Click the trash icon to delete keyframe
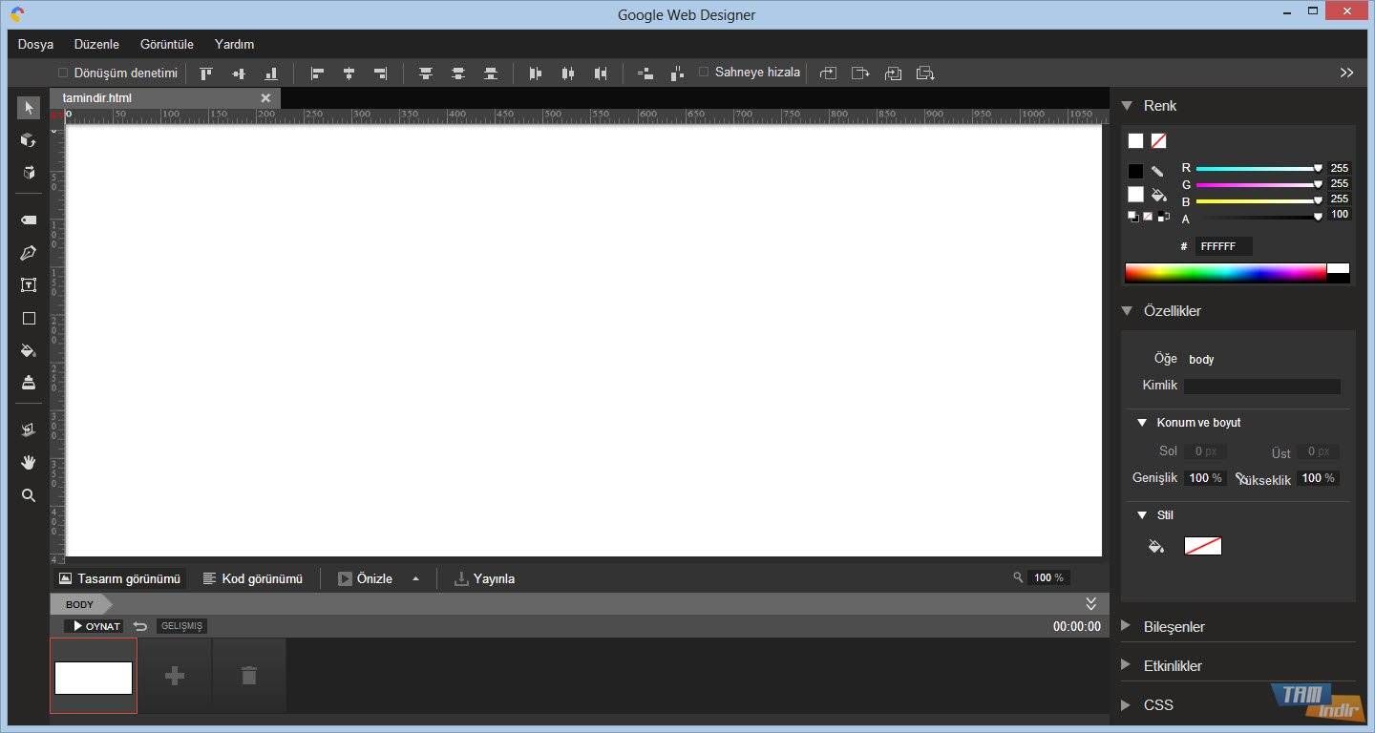This screenshot has width=1375, height=733. coord(249,676)
